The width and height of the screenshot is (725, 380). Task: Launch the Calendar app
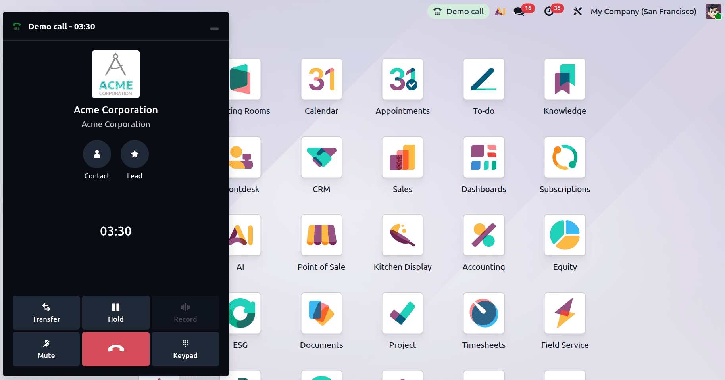[321, 79]
